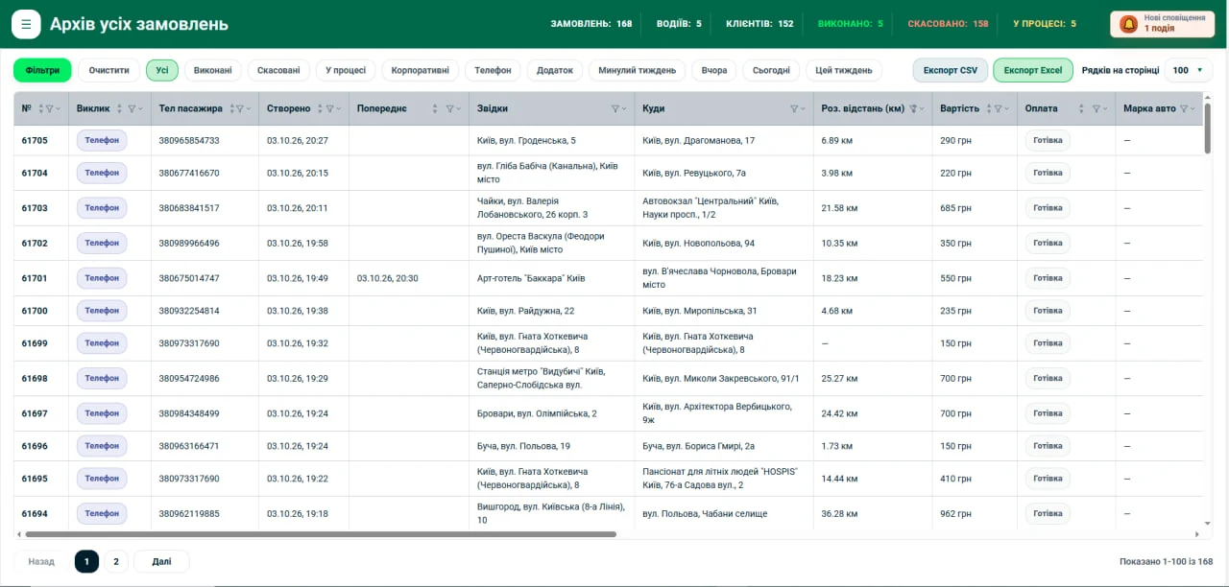Sort by the Виклик column
1229x587 pixels.
point(119,108)
